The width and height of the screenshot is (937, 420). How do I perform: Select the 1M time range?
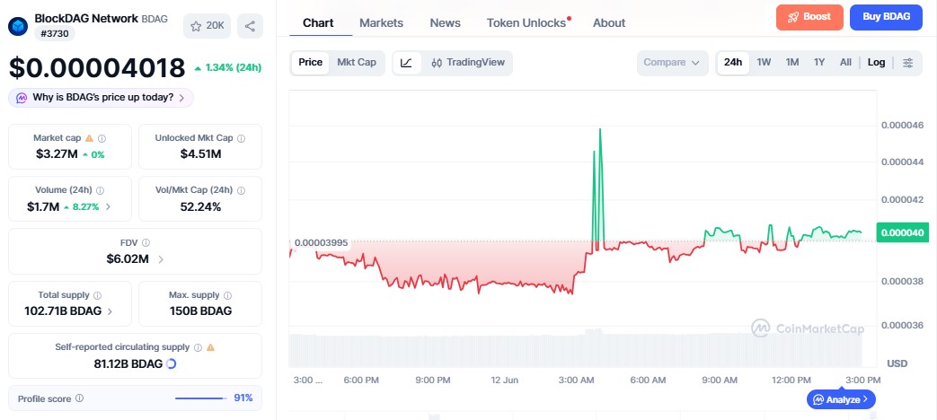792,63
